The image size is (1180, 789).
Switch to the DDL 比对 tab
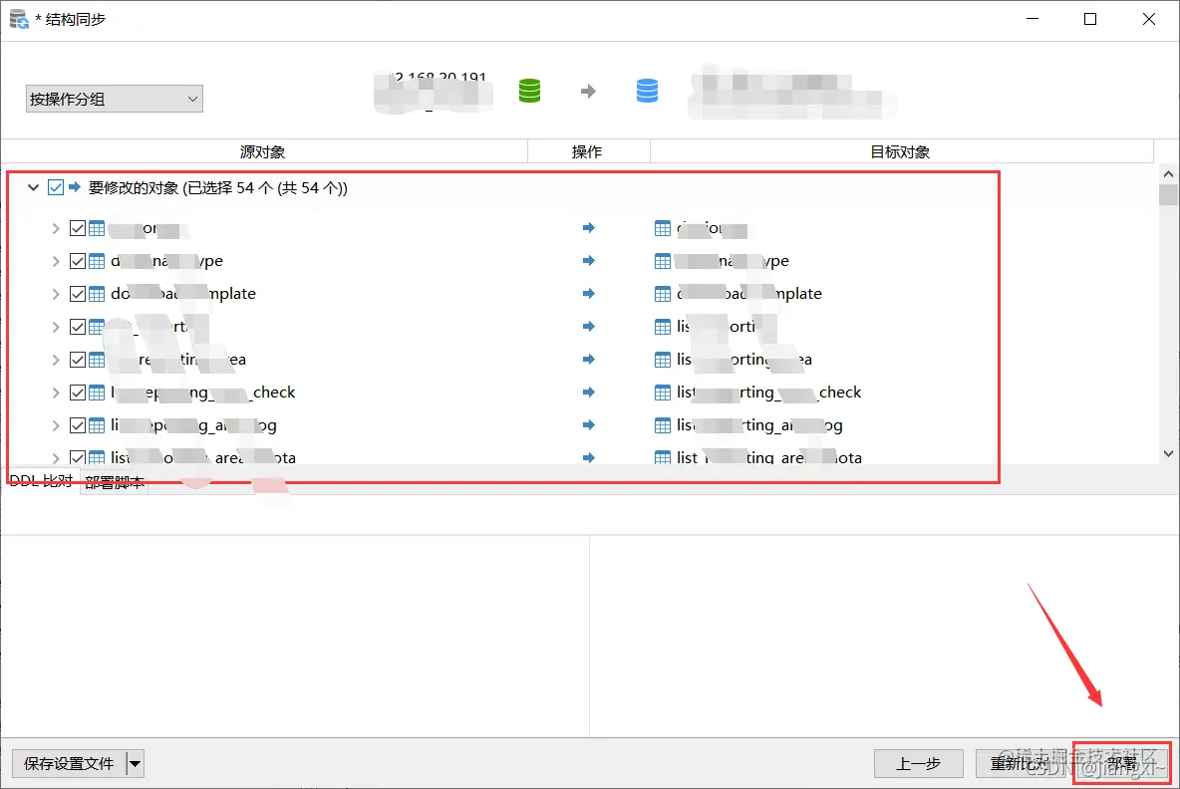pos(42,481)
